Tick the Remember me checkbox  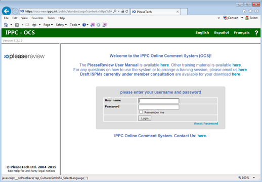coord(141,112)
